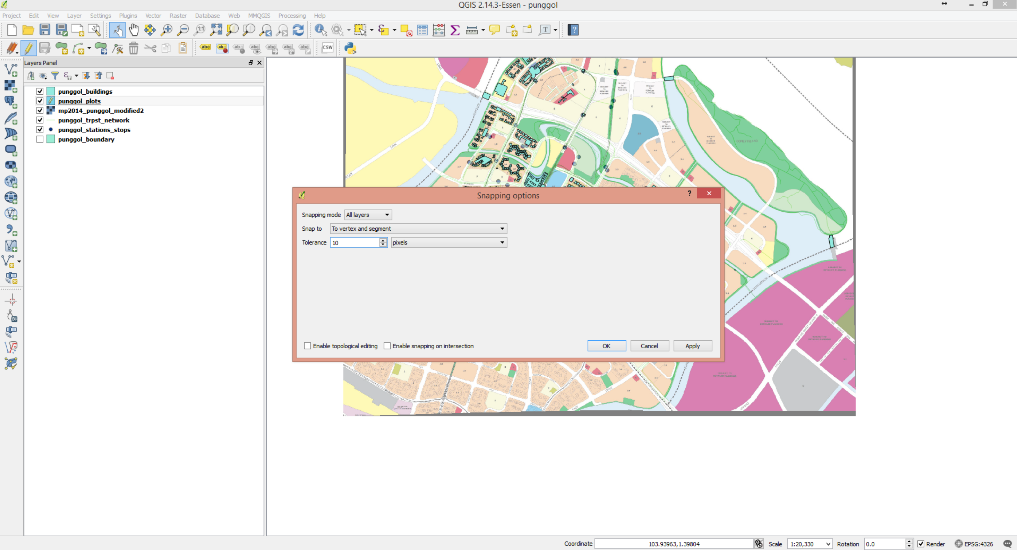
Task: Expand the Snap to combo box
Action: pyautogui.click(x=418, y=228)
